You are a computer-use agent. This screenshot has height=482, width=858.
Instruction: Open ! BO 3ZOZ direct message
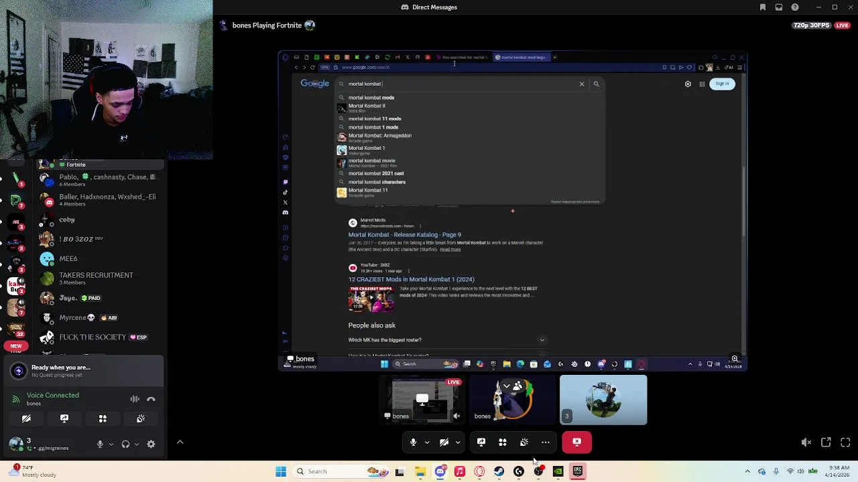tap(99, 239)
